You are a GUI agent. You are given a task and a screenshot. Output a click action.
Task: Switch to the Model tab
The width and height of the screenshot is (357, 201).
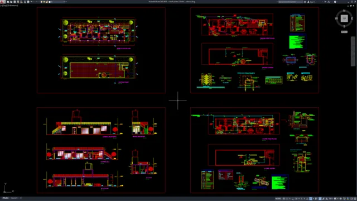pyautogui.click(x=6, y=198)
